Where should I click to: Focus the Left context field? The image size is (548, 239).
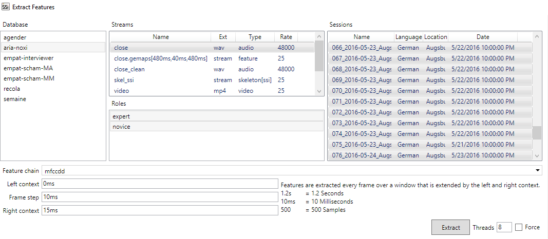pyautogui.click(x=159, y=184)
